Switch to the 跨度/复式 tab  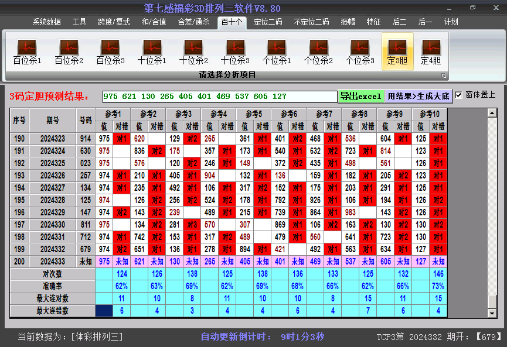[x=114, y=22]
